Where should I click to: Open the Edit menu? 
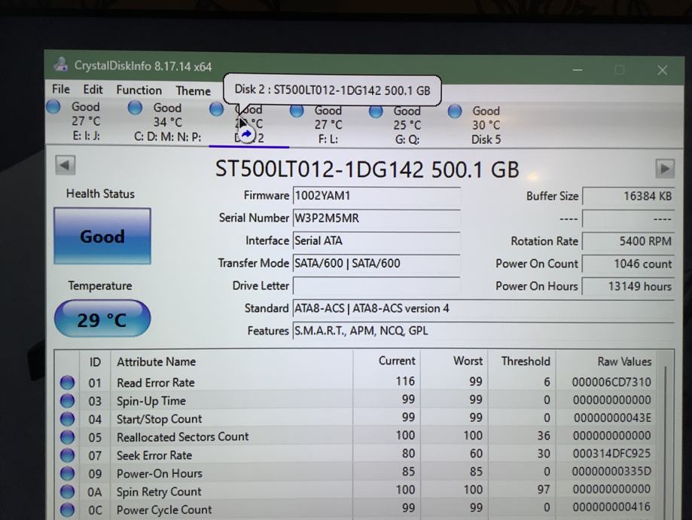point(93,90)
